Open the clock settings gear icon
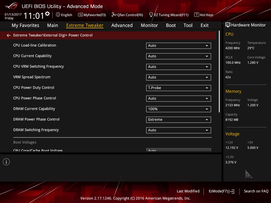271x203 pixels. coord(47,13)
